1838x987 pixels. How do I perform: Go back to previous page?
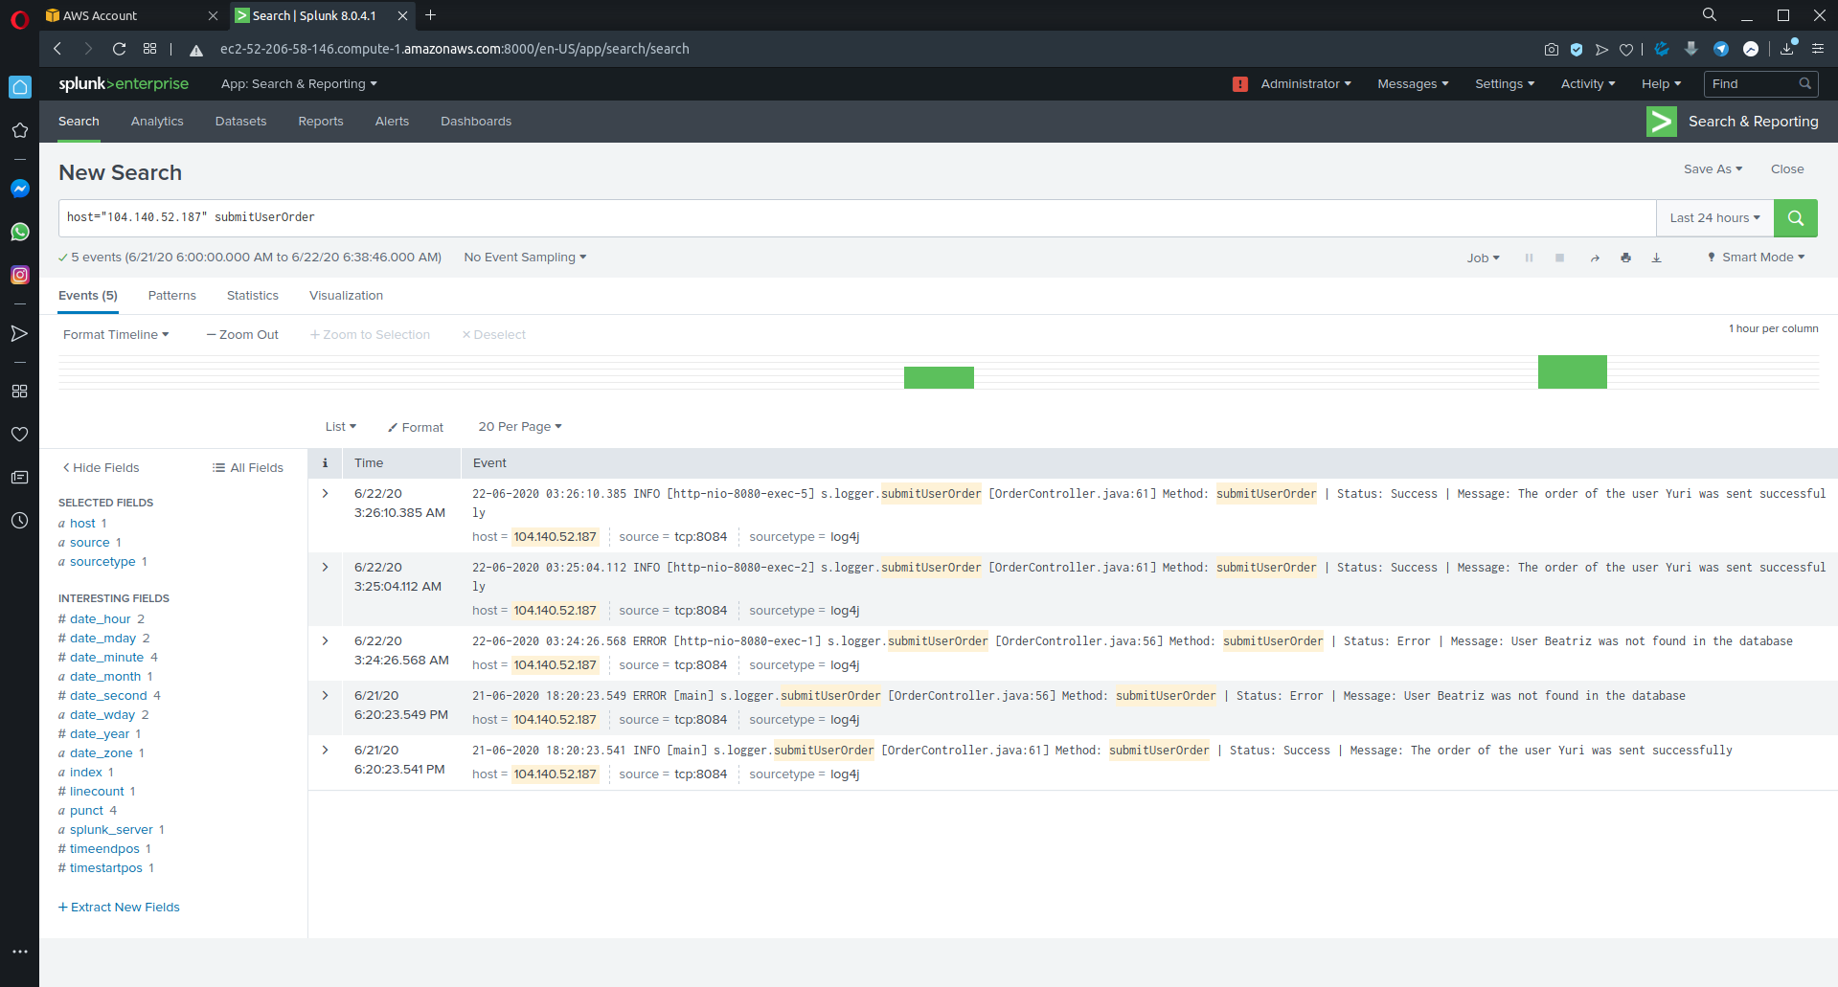[57, 49]
